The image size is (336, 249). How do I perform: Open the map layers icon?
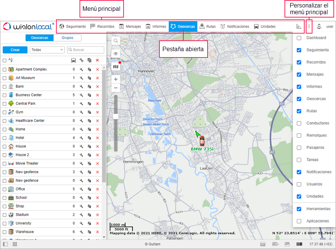pos(116,66)
